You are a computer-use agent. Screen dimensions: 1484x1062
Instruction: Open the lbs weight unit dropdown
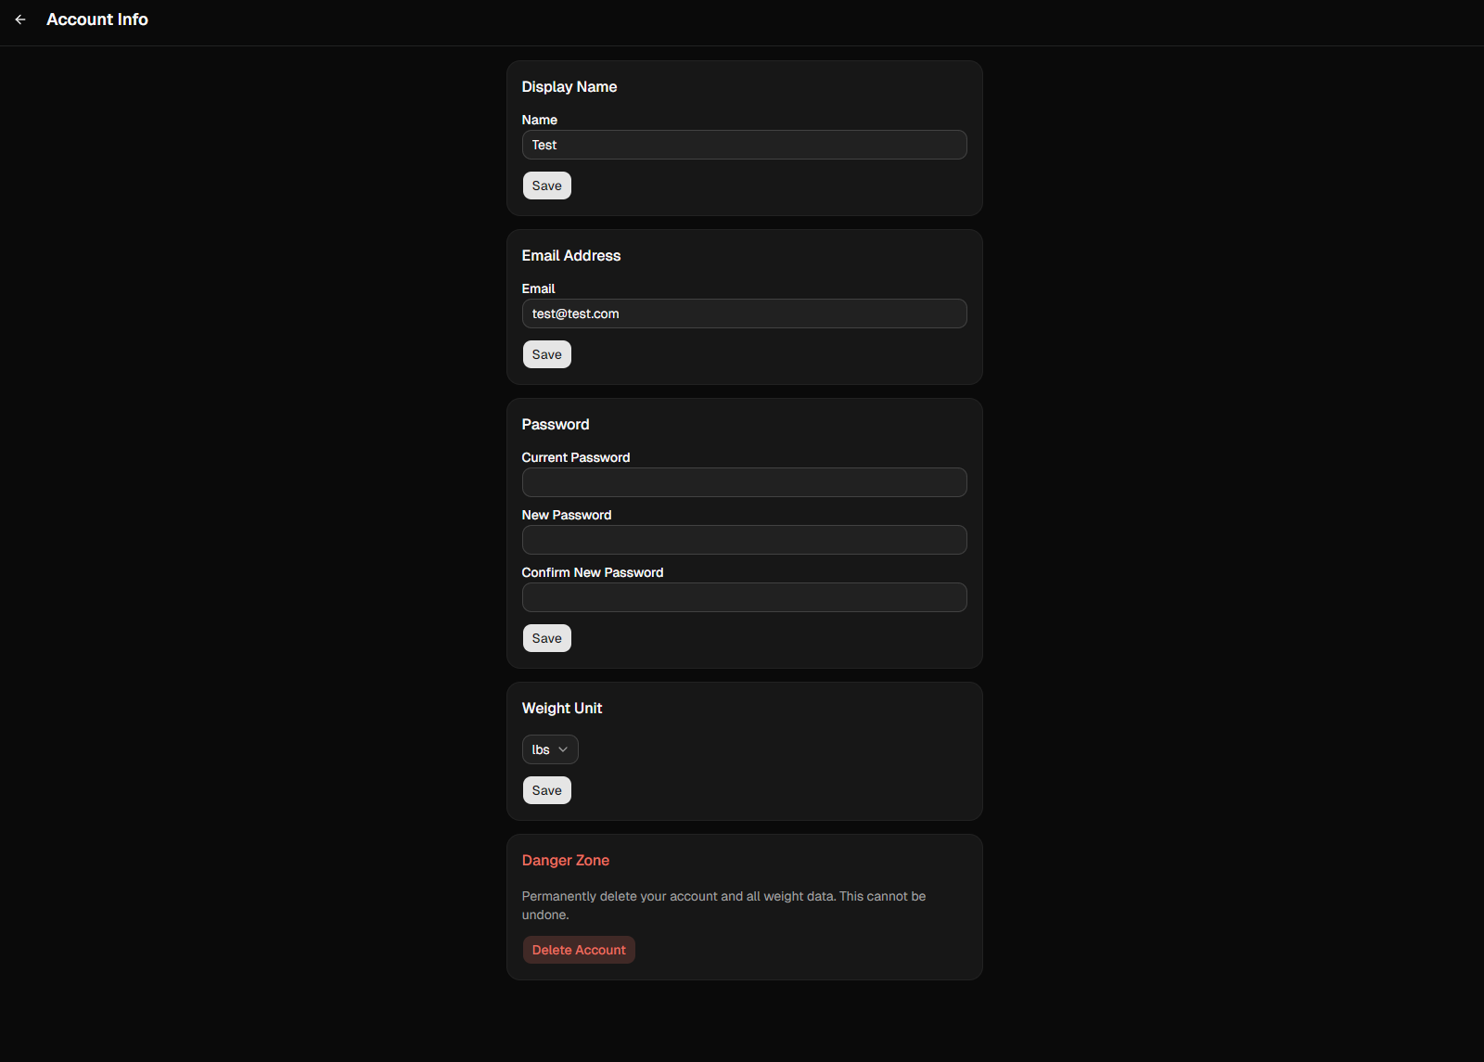click(550, 749)
